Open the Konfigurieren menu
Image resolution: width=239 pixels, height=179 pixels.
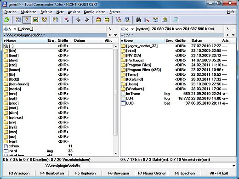[x=95, y=12]
